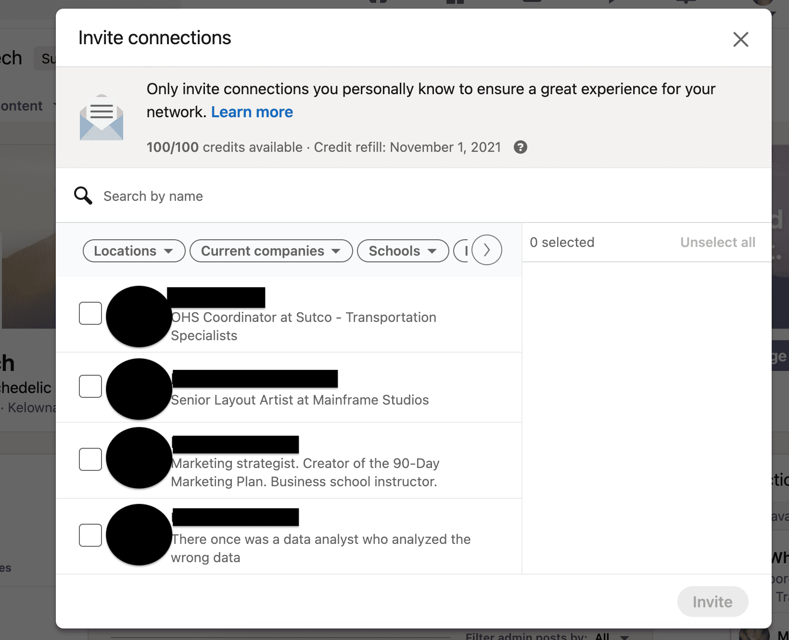Check the data analyst's checkbox

pos(90,536)
